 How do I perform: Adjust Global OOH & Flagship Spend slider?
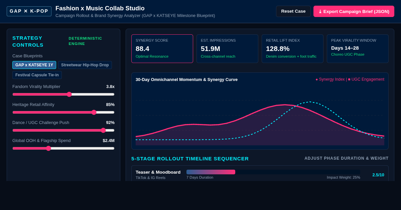point(63,148)
